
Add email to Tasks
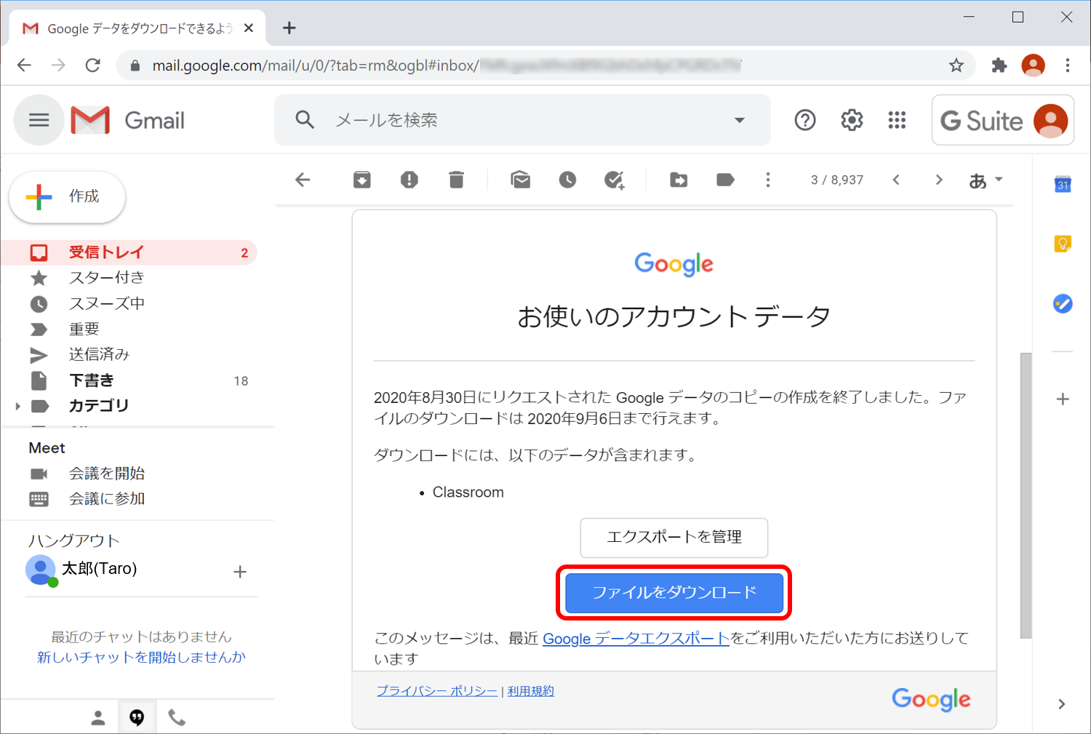click(x=615, y=180)
